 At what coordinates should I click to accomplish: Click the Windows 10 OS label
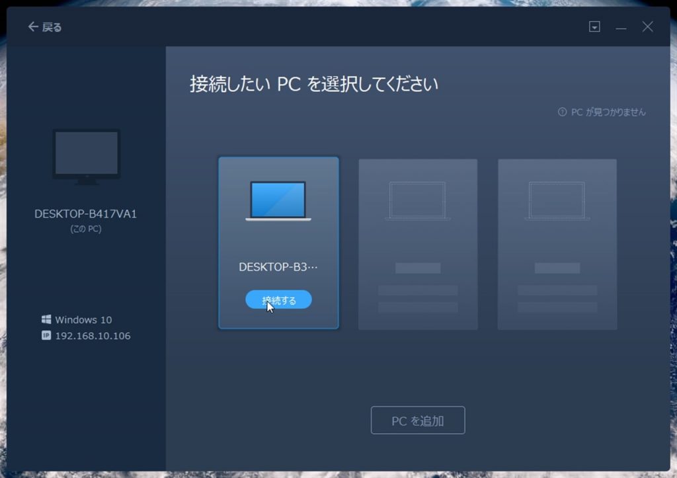click(83, 320)
